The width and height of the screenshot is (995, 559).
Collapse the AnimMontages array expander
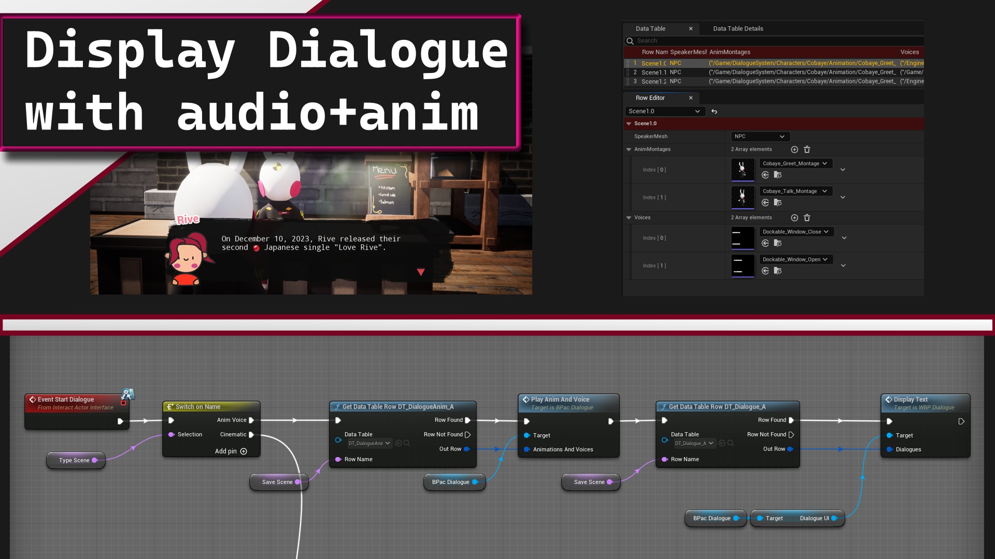[x=629, y=149]
